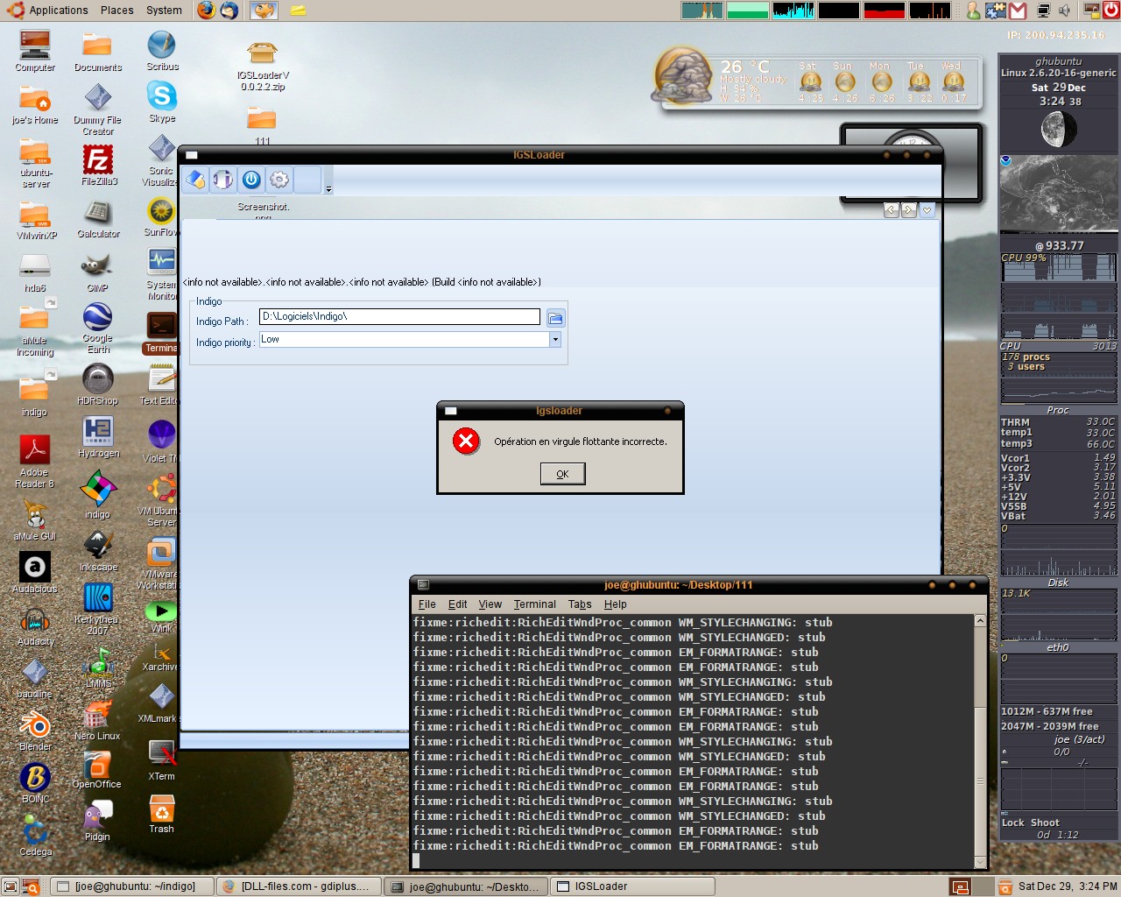Expand the Indigo priority dropdown
Image resolution: width=1121 pixels, height=897 pixels.
[554, 340]
